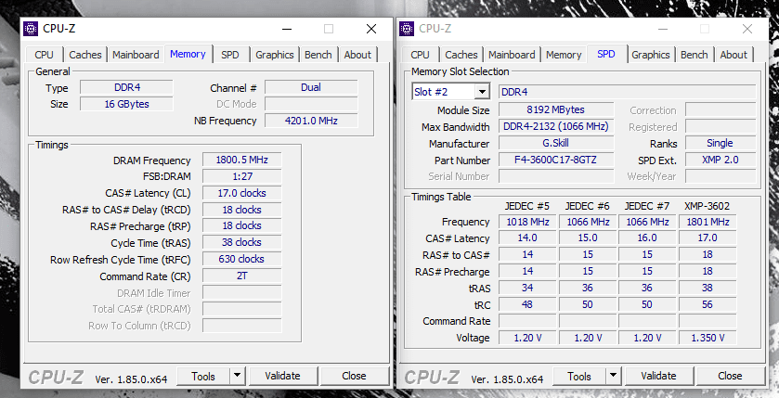This screenshot has width=779, height=398.
Task: Click Tools button in right window
Action: tap(579, 376)
